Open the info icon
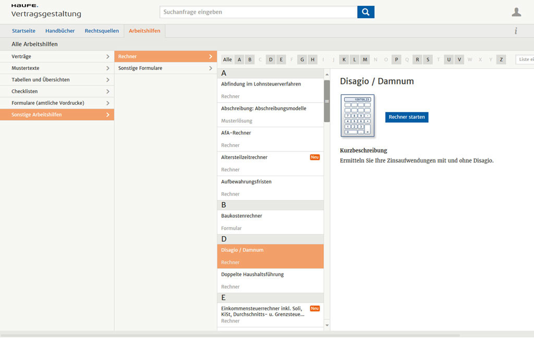Screen dimensions: 534x349 click(x=516, y=31)
